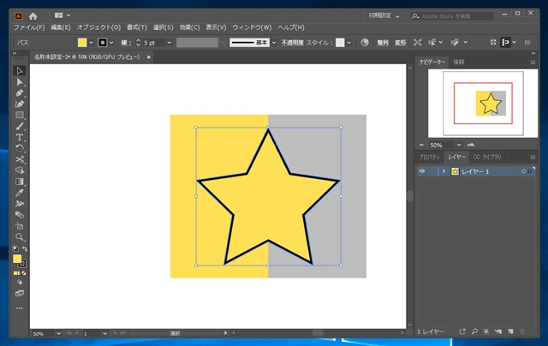Select the Selection tool (black arrow)
The height and width of the screenshot is (346, 548).
point(20,71)
